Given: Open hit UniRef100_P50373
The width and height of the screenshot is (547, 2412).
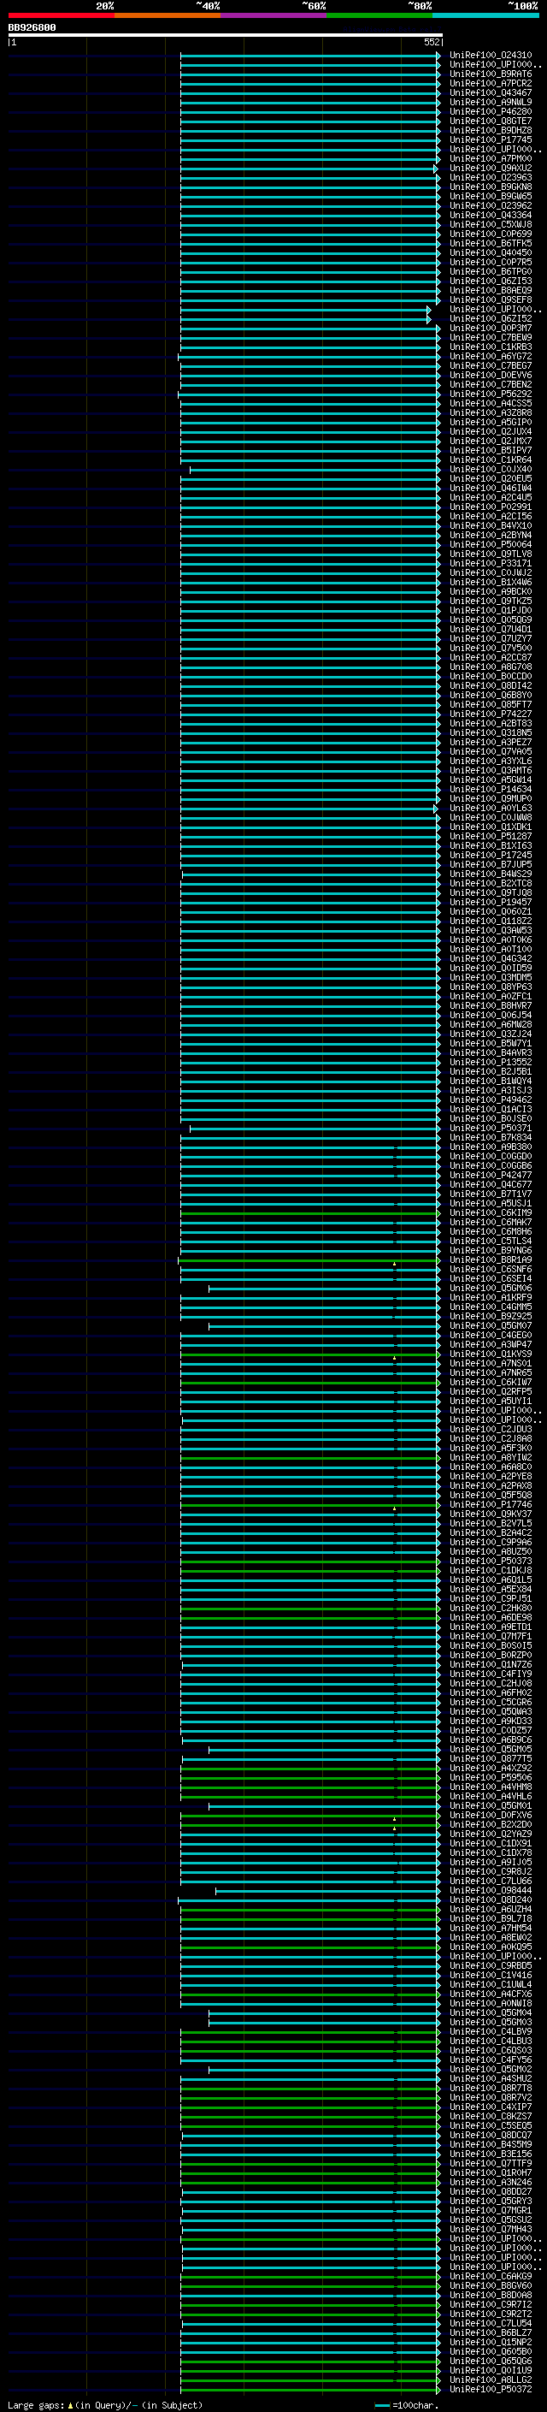Looking at the screenshot, I should (x=491, y=1561).
